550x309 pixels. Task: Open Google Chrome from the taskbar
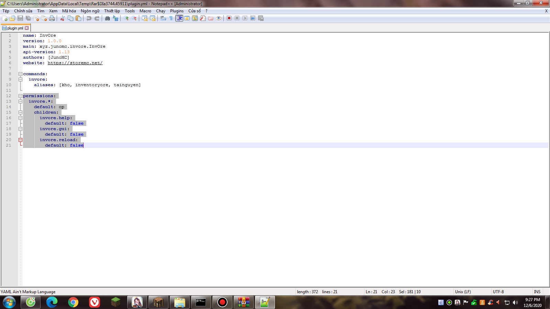(73, 302)
